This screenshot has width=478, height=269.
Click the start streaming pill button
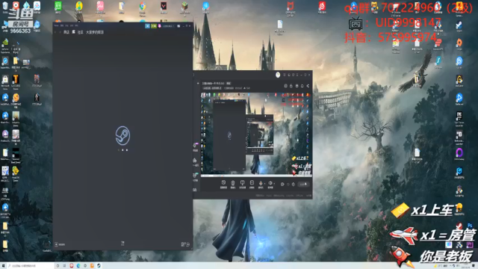pos(304,185)
